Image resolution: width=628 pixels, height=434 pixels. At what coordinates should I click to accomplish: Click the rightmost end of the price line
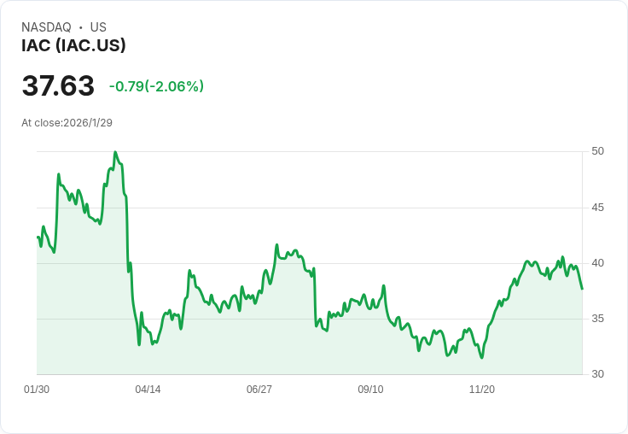(x=582, y=288)
